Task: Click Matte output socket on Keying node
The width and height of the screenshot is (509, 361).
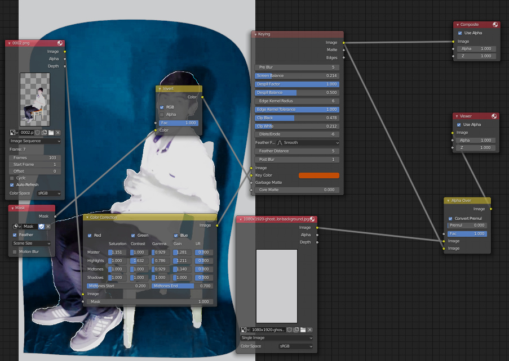Action: coord(344,50)
